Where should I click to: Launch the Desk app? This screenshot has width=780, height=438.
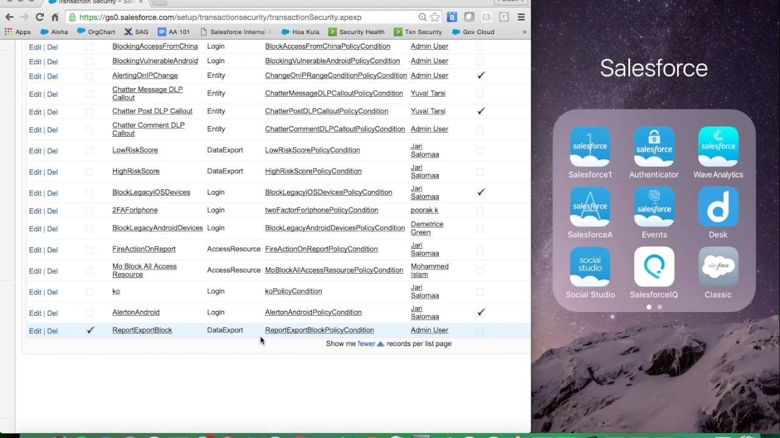tap(718, 207)
